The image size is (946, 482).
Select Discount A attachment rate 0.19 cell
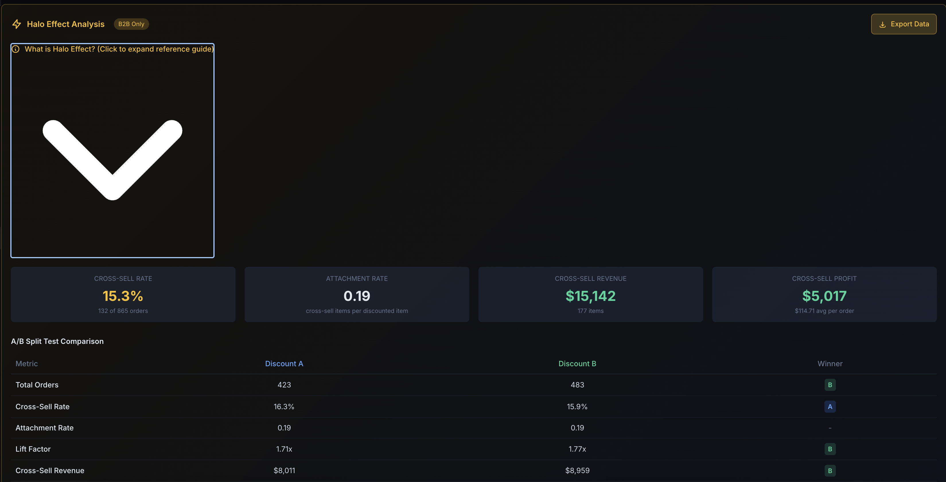point(284,428)
